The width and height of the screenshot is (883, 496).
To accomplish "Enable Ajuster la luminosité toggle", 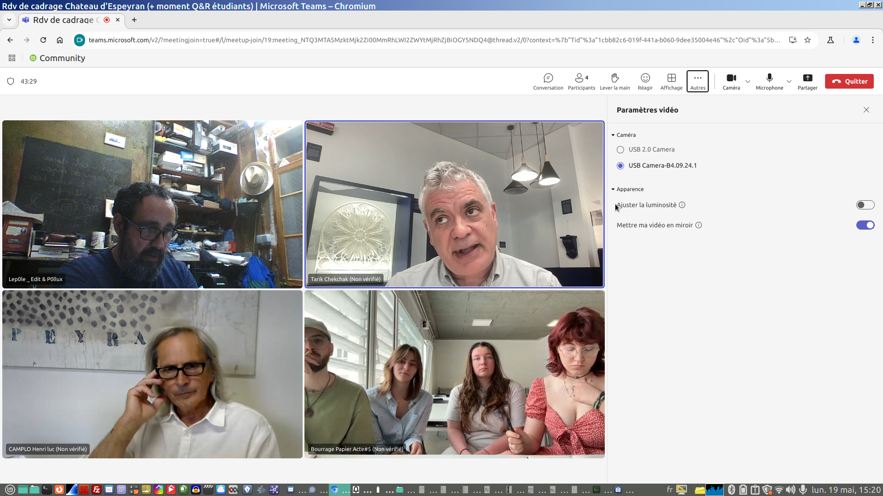I will coord(865,205).
